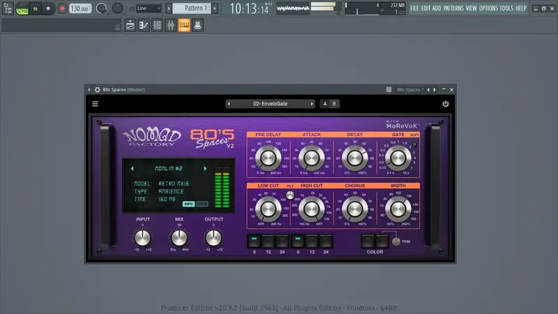Open the TOOLS menu
Image resolution: width=558 pixels, height=314 pixels.
click(506, 8)
